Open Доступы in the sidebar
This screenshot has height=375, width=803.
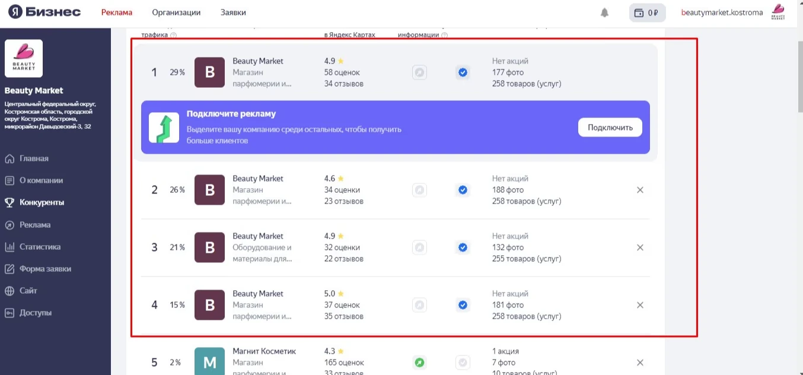click(x=36, y=313)
